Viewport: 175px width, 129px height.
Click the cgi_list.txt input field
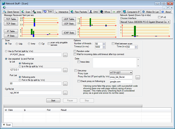click(35, 93)
